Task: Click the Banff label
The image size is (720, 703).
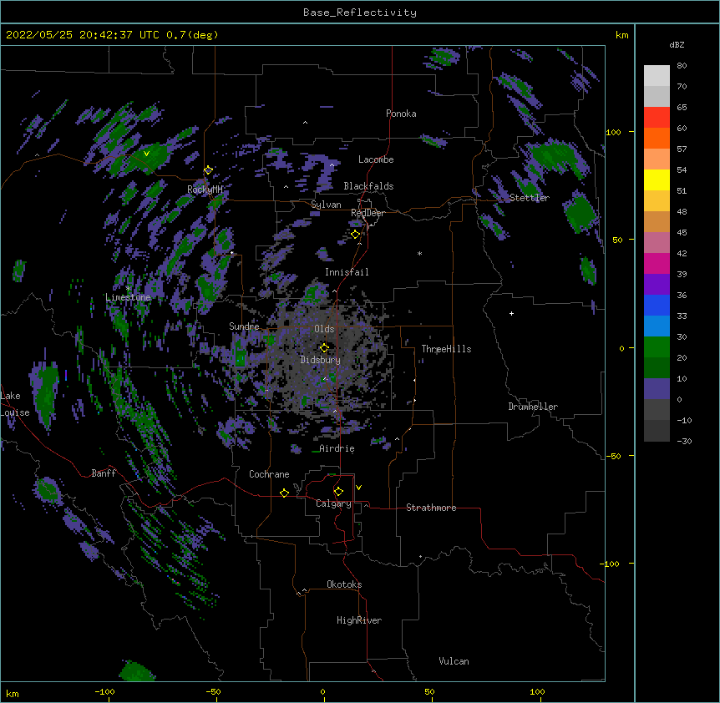Action: click(104, 473)
